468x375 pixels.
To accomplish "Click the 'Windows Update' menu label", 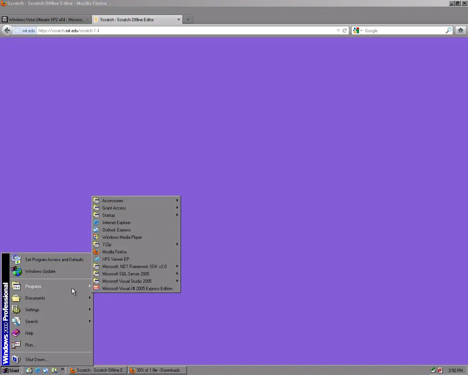I will [x=40, y=271].
